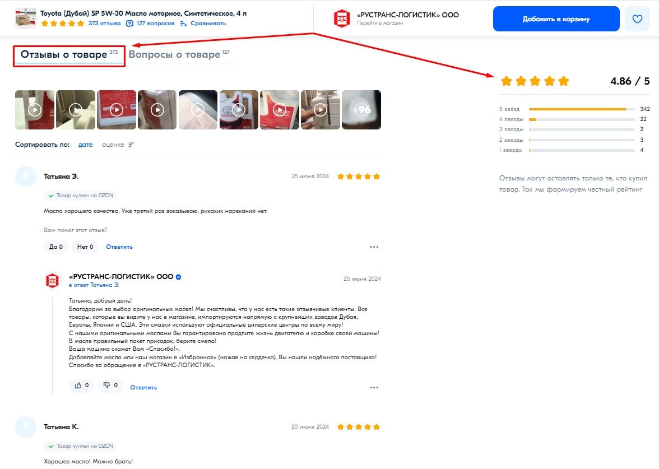The width and height of the screenshot is (659, 469).
Task: Click Добавить в корзину button
Action: click(x=556, y=19)
